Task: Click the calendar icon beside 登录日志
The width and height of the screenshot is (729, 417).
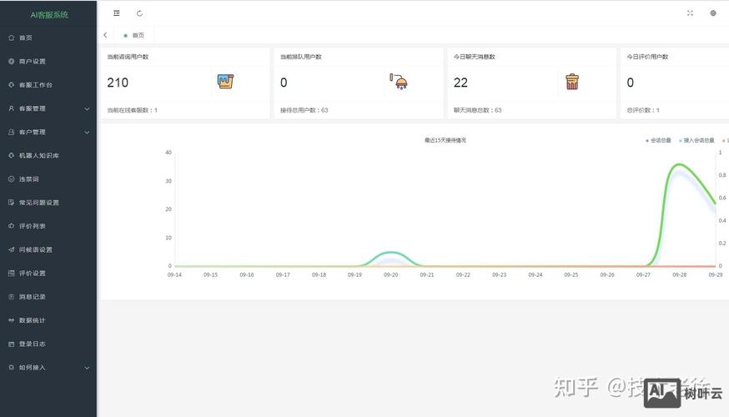Action: (11, 344)
